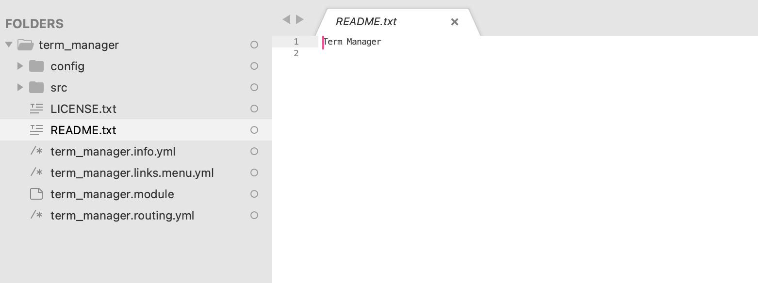Image resolution: width=758 pixels, height=283 pixels.
Task: Click the config folder icon
Action: point(36,66)
